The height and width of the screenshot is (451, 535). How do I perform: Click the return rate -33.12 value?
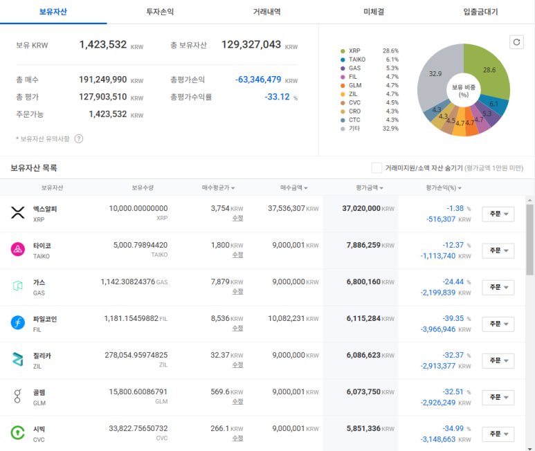pos(277,97)
